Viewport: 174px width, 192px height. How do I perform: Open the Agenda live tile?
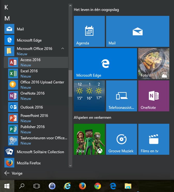click(89, 31)
